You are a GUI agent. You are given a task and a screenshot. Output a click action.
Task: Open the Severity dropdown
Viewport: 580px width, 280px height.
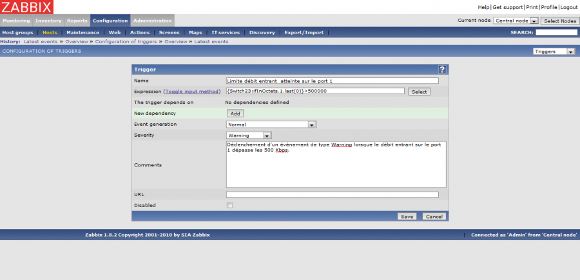[x=249, y=135]
